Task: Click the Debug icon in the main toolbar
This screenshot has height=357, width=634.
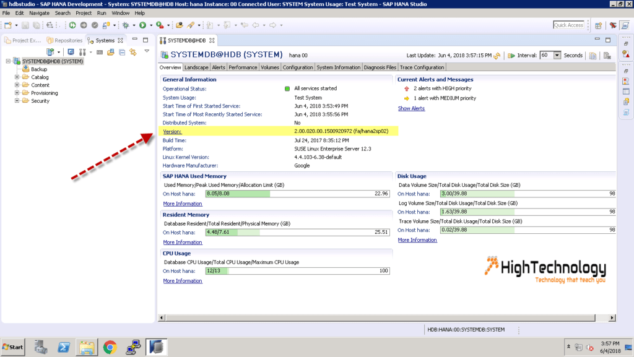Action: [125, 25]
